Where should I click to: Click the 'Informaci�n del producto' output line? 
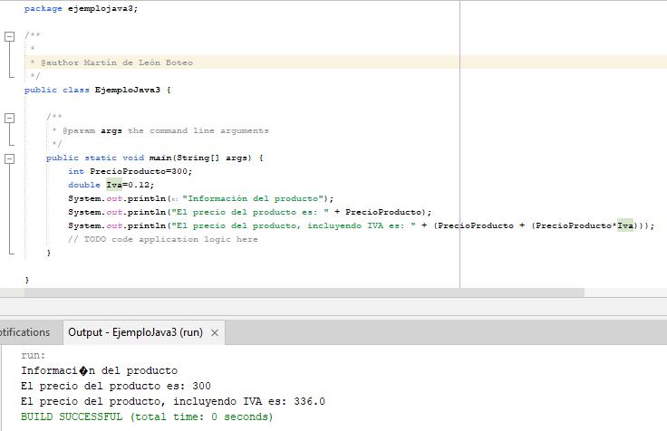(x=99, y=370)
